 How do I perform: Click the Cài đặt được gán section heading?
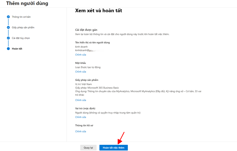[86, 30]
